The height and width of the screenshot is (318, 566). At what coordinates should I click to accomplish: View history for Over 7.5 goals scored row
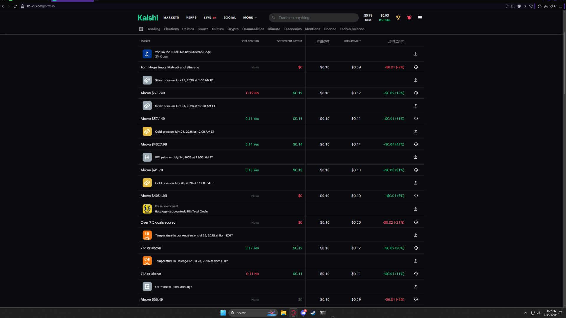[x=416, y=222]
